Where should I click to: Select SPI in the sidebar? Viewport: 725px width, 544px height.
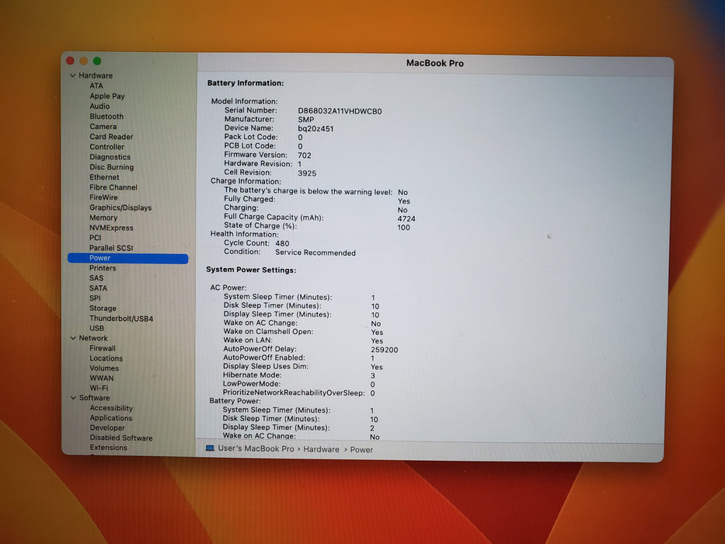click(95, 298)
